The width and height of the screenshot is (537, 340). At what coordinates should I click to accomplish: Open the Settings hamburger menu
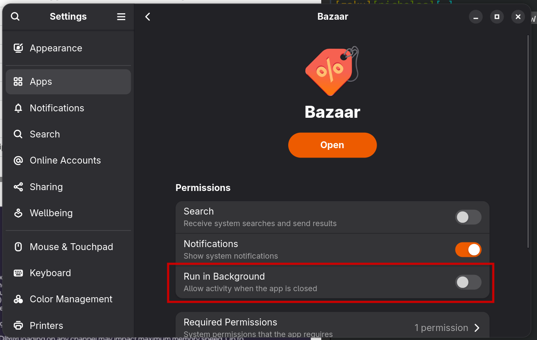click(x=121, y=17)
